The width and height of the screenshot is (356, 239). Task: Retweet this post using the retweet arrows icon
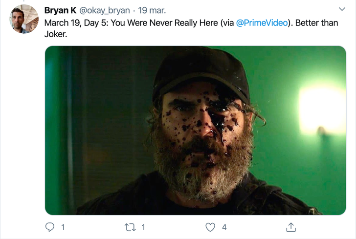[x=130, y=227]
